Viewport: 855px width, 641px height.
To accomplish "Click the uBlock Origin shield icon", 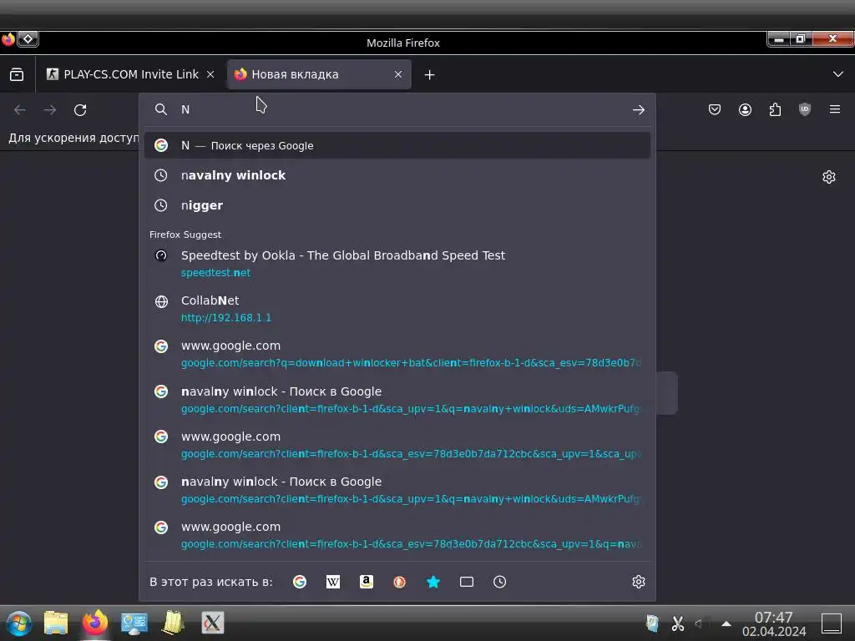I will tap(805, 109).
